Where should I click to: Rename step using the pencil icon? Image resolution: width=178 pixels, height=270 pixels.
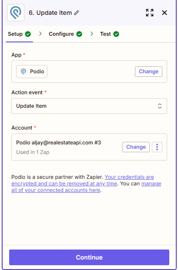[x=77, y=13]
